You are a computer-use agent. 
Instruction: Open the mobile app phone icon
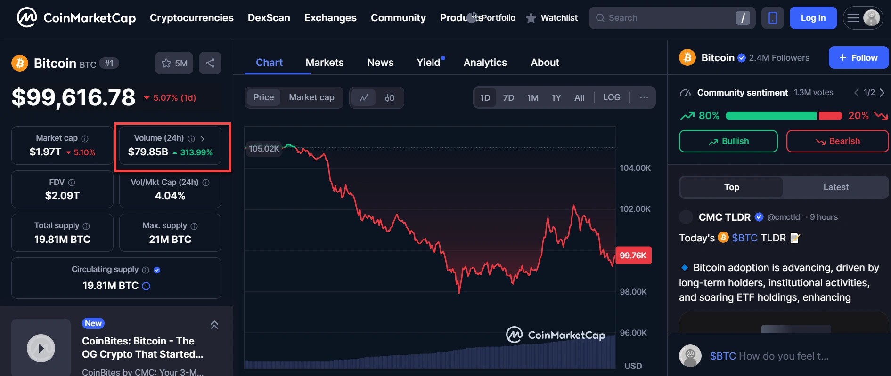[x=772, y=18]
